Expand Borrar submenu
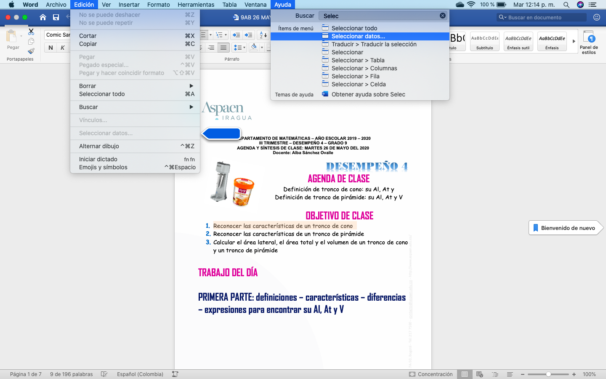Screen dimensions: 606x379 point(135,86)
